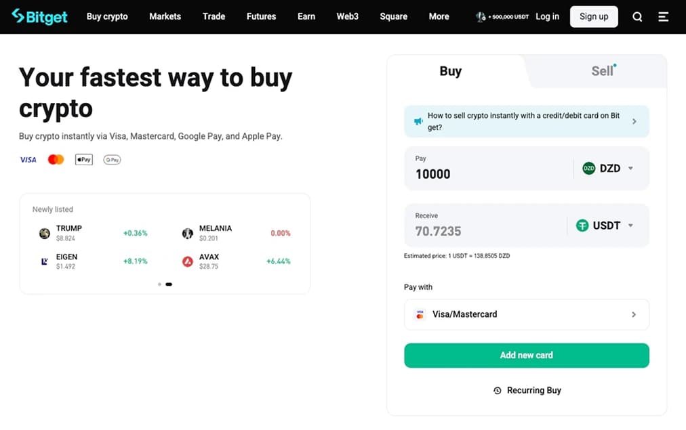Click the EIGEN coin icon
Image resolution: width=686 pixels, height=430 pixels.
point(45,261)
